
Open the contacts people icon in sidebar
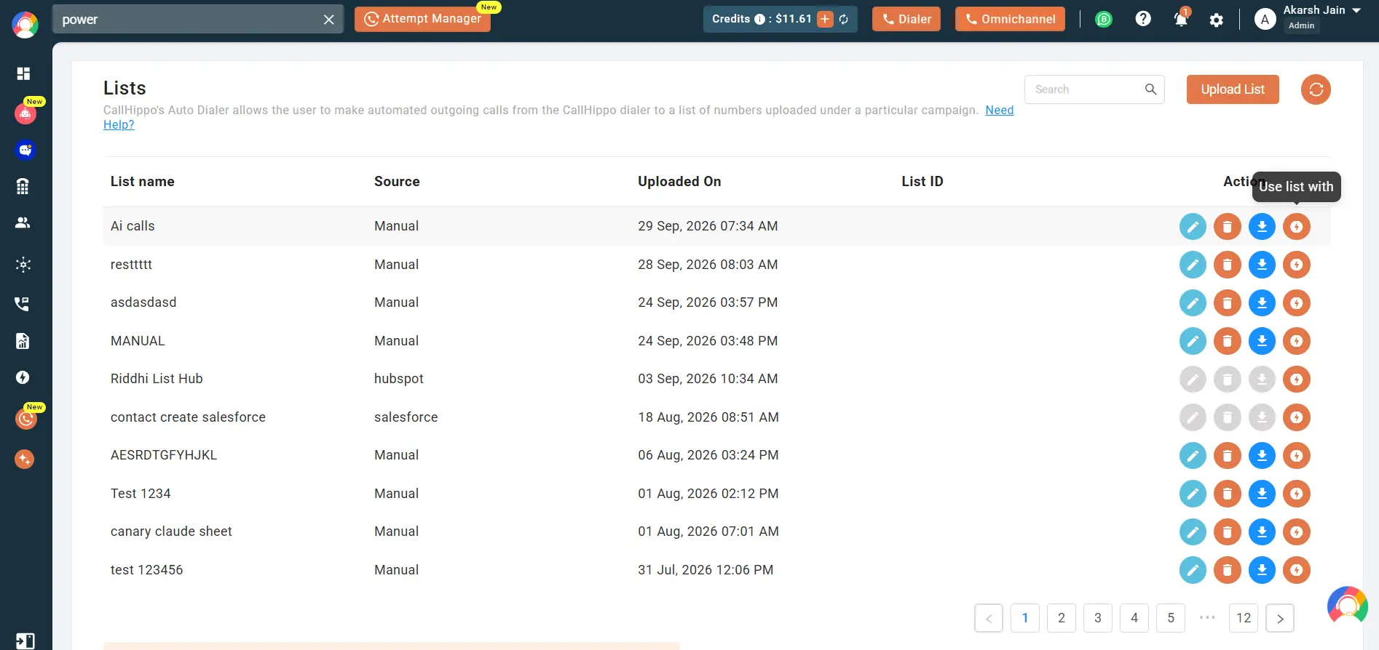tap(23, 222)
